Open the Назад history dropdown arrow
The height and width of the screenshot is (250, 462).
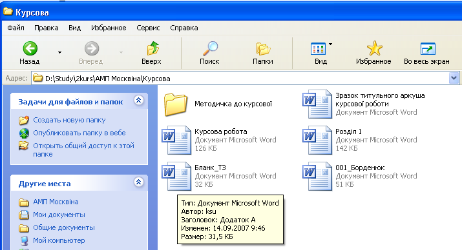point(60,53)
